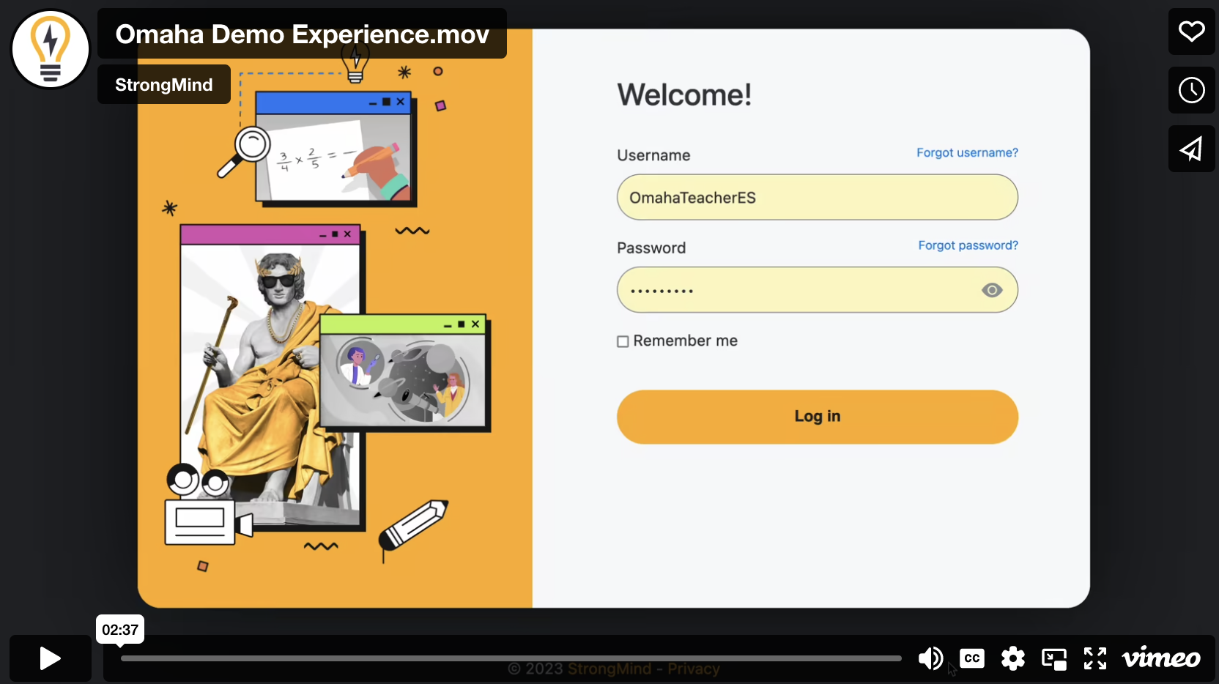Open the Forgot username? link

click(967, 152)
